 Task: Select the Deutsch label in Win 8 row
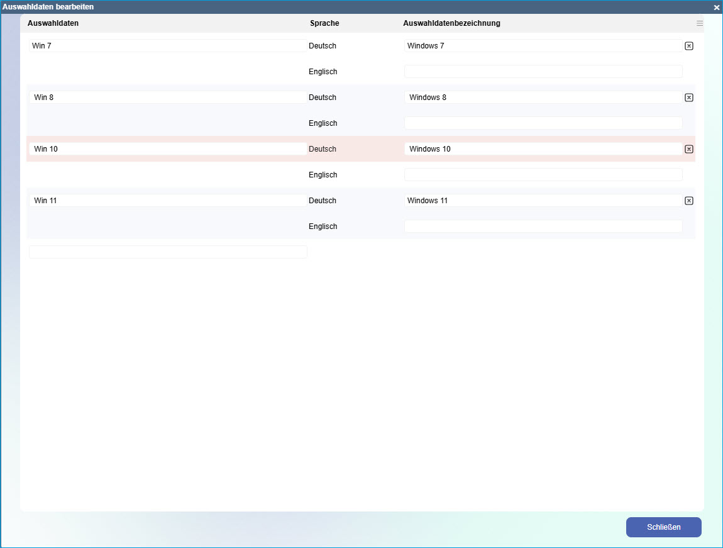click(323, 98)
